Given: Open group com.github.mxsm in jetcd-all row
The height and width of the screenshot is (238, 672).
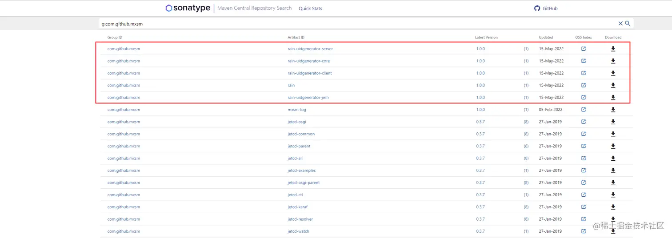Looking at the screenshot, I should coord(124,159).
